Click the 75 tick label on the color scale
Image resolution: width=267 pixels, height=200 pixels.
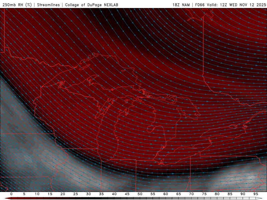tap(204, 194)
